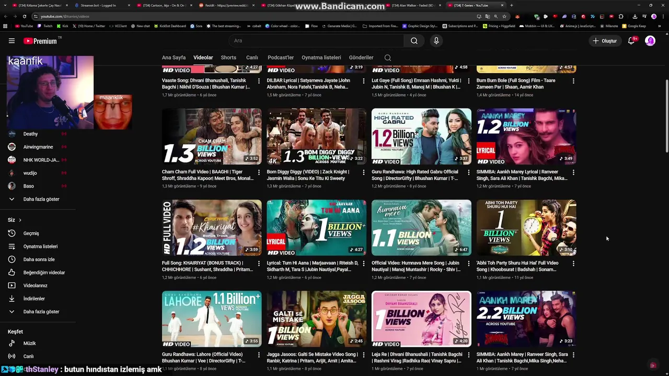
Task: Play the Galti Se Mistake thumbnail
Action: 317,319
